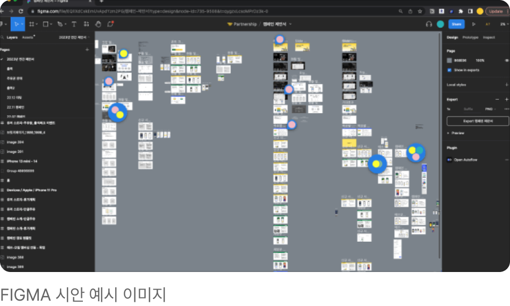Click the Export button in Export section
Viewport: 510px width, 306px height.
coord(478,121)
